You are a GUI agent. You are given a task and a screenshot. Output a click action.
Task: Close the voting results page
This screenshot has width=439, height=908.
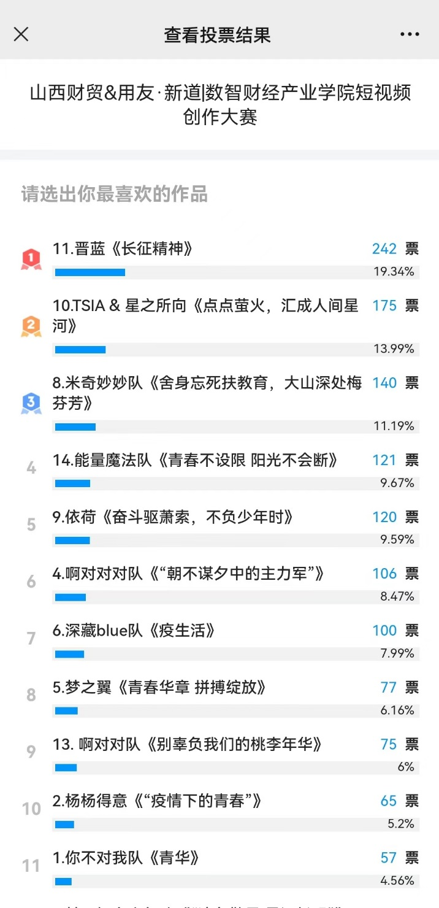(x=21, y=34)
